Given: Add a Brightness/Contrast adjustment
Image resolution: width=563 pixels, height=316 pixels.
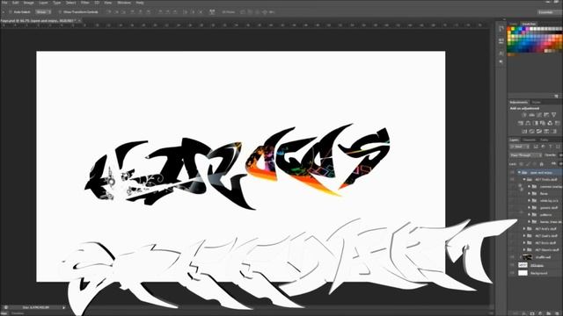Looking at the screenshot, I should 524,115.
